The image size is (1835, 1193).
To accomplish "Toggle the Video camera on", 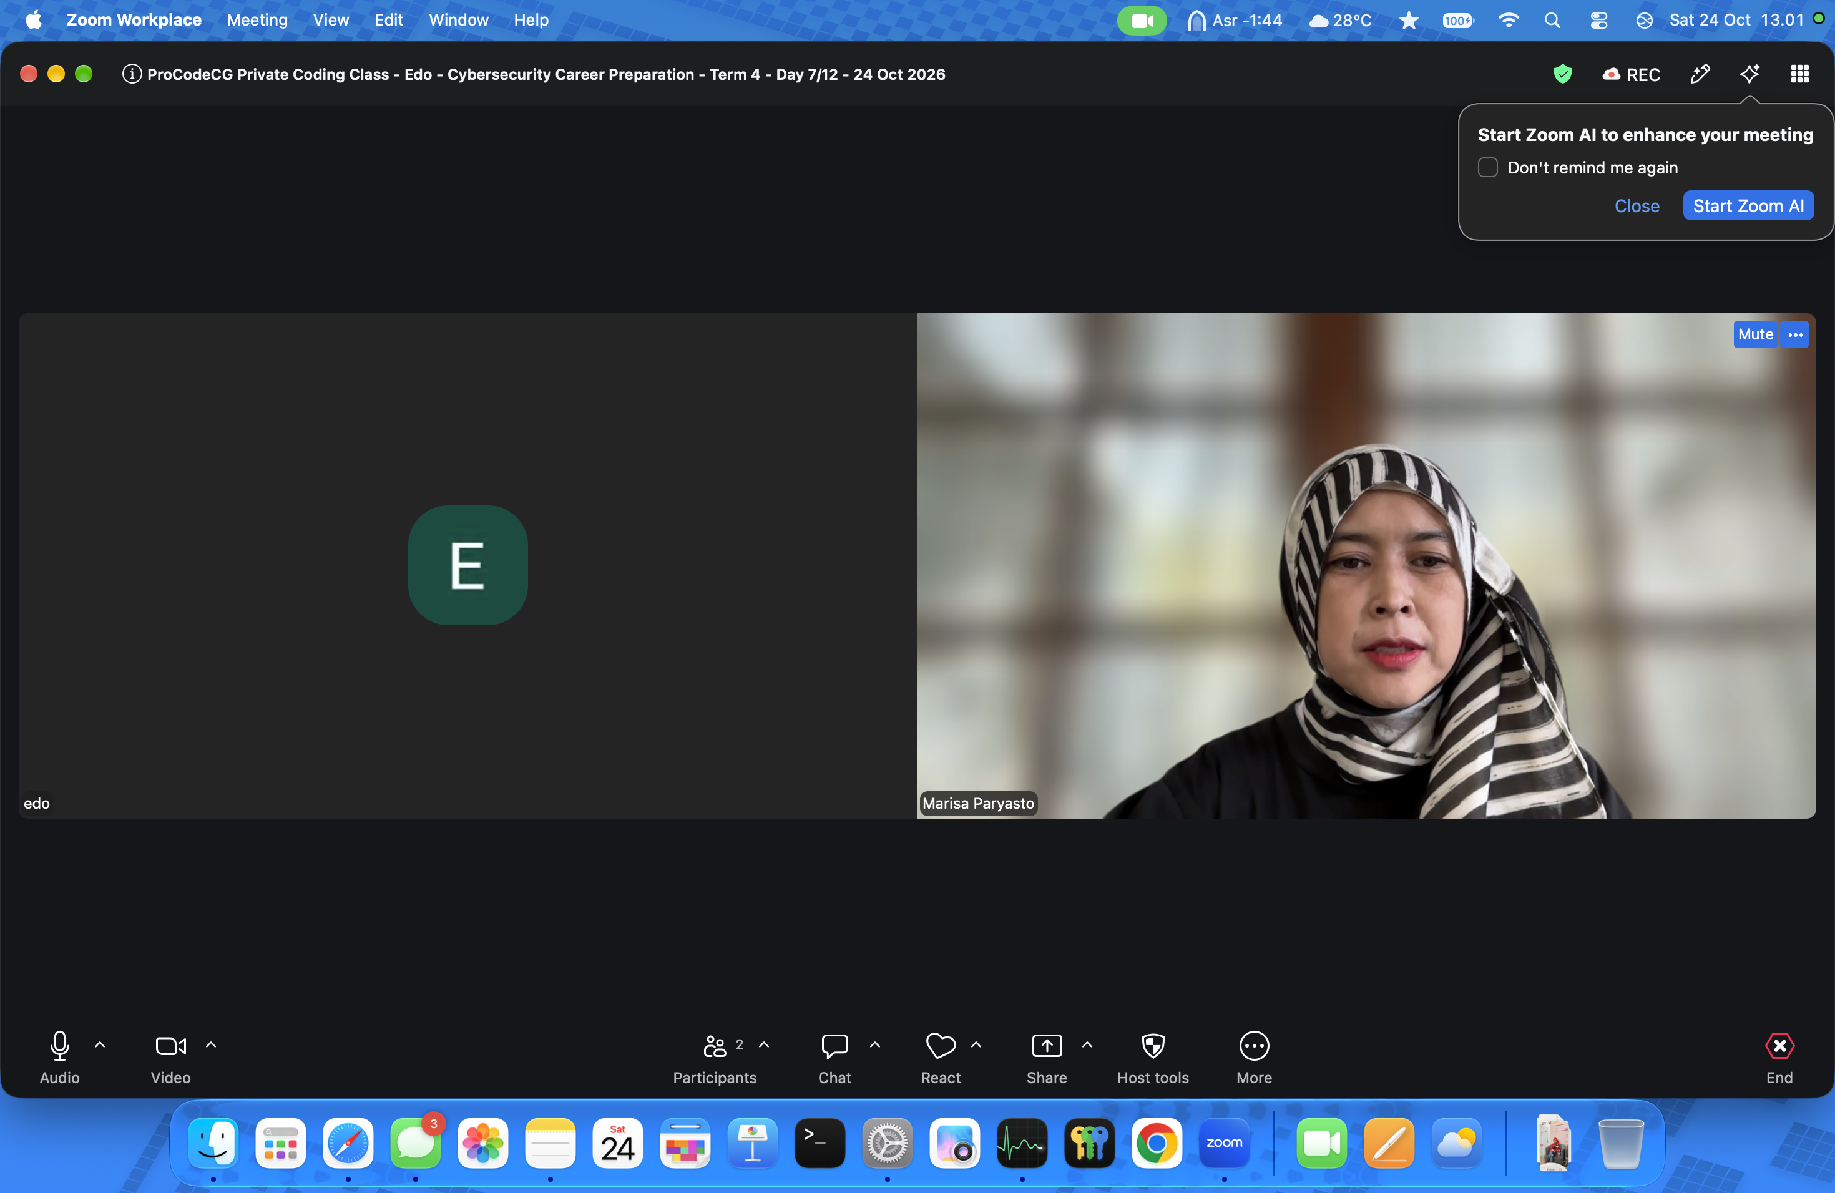I will (170, 1046).
